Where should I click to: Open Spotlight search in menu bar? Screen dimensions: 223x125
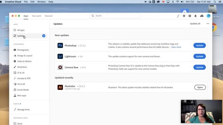coord(215,2)
